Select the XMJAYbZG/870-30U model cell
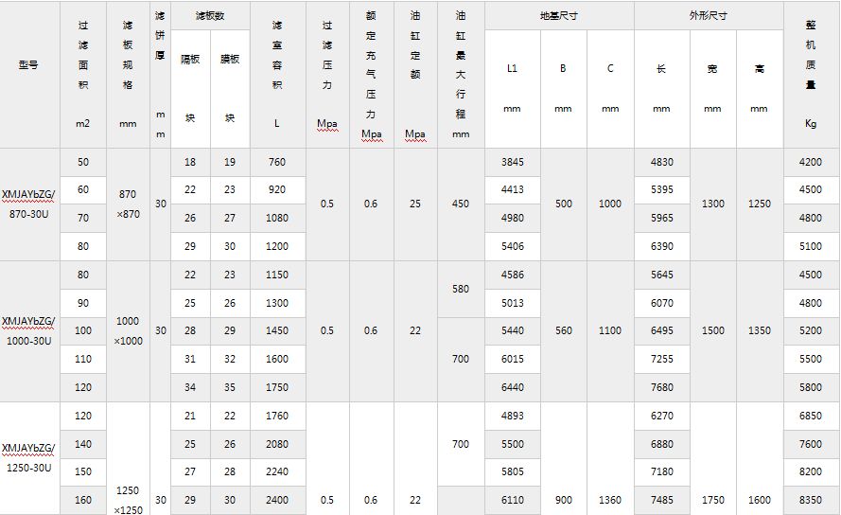The image size is (841, 515). click(x=29, y=204)
